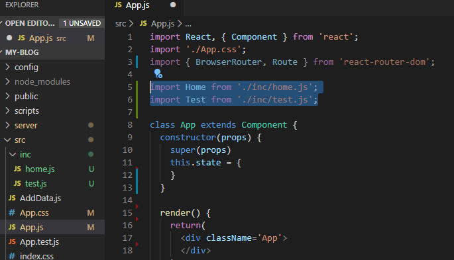This screenshot has height=260, width=454.
Task: Expand the node_modules folder
Action: (8, 81)
